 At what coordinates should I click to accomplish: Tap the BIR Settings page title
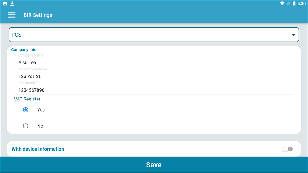pos(38,15)
